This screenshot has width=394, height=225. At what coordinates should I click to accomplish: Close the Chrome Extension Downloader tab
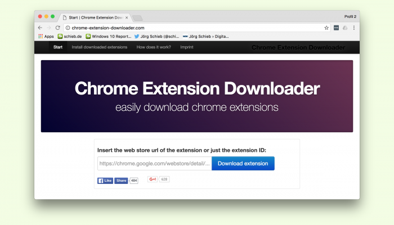tap(127, 17)
